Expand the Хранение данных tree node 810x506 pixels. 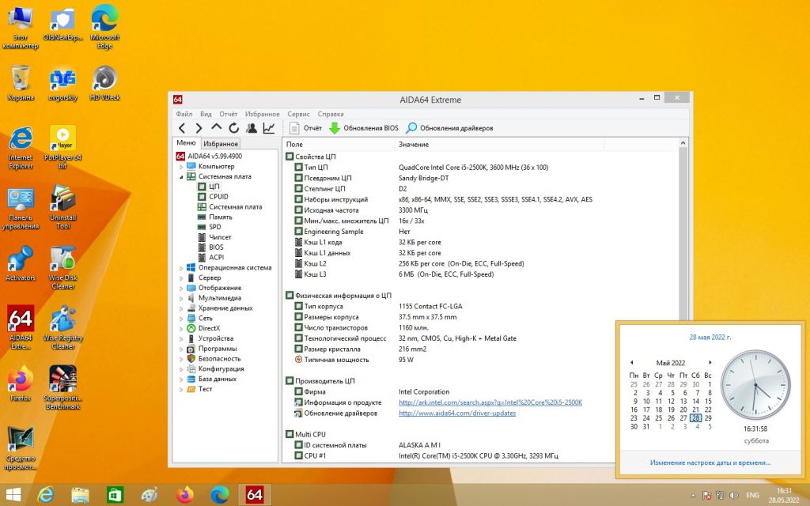click(181, 308)
